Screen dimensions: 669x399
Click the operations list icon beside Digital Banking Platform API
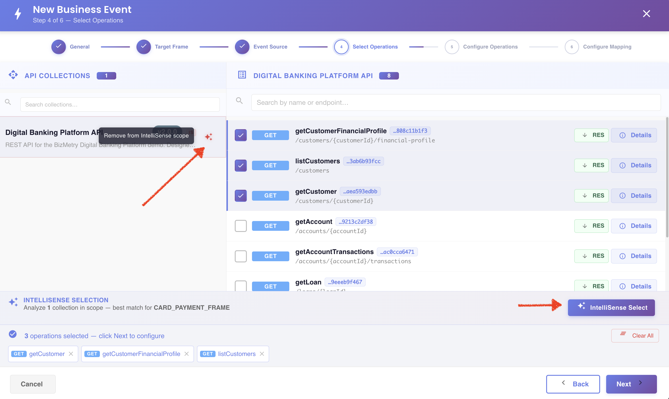(242, 75)
